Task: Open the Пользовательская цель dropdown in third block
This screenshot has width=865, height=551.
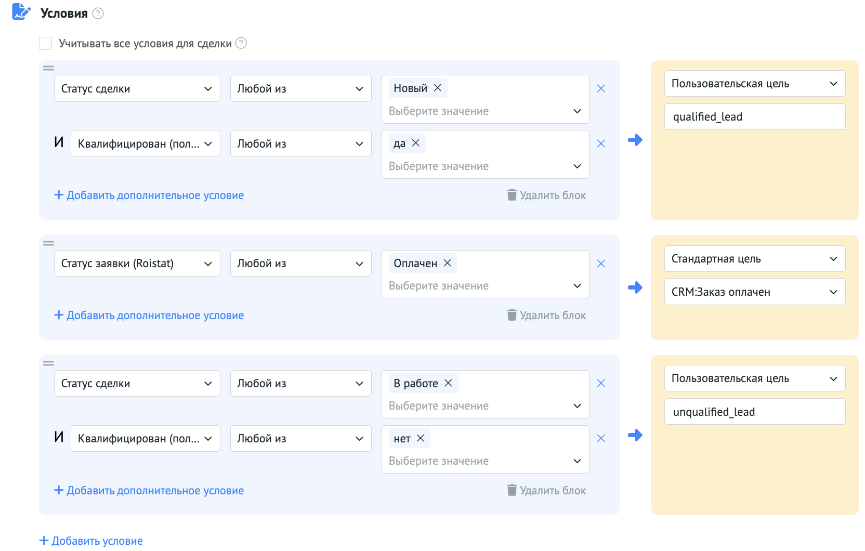Action: click(x=754, y=378)
